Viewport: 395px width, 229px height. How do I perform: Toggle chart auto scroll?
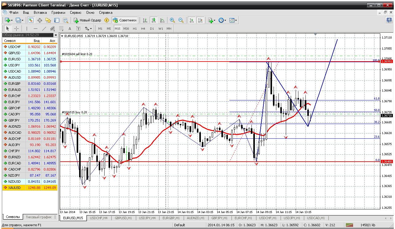(192, 20)
